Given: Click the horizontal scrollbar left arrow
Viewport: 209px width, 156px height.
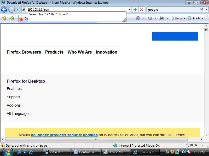Looking at the screenshot, I should coord(3,139).
